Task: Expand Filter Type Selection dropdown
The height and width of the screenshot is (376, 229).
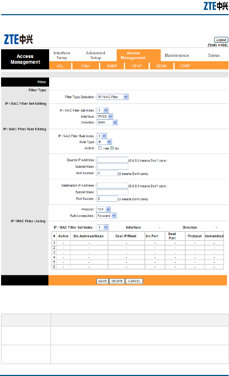Action: pyautogui.click(x=113, y=97)
